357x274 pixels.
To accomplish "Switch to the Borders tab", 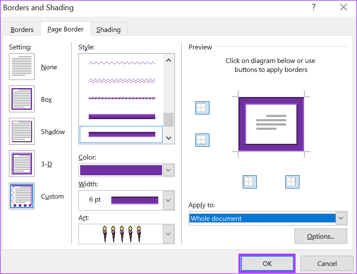I will point(22,29).
